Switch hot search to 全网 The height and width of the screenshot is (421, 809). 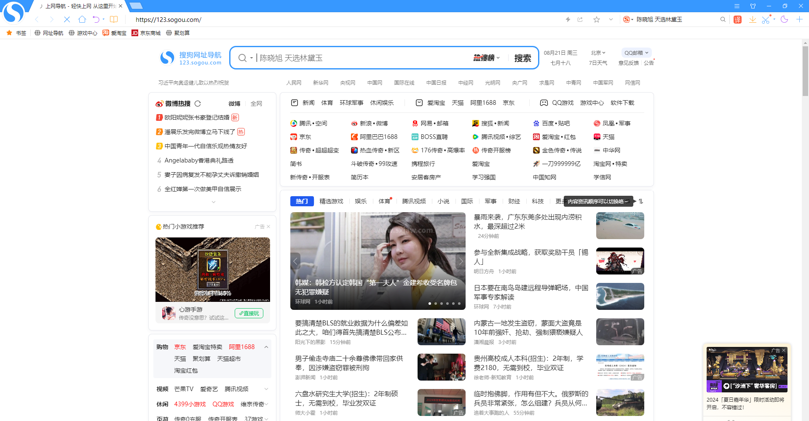pyautogui.click(x=256, y=104)
